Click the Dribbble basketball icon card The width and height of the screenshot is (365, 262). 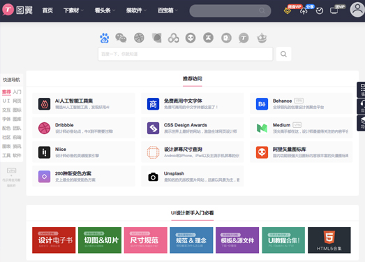44,128
